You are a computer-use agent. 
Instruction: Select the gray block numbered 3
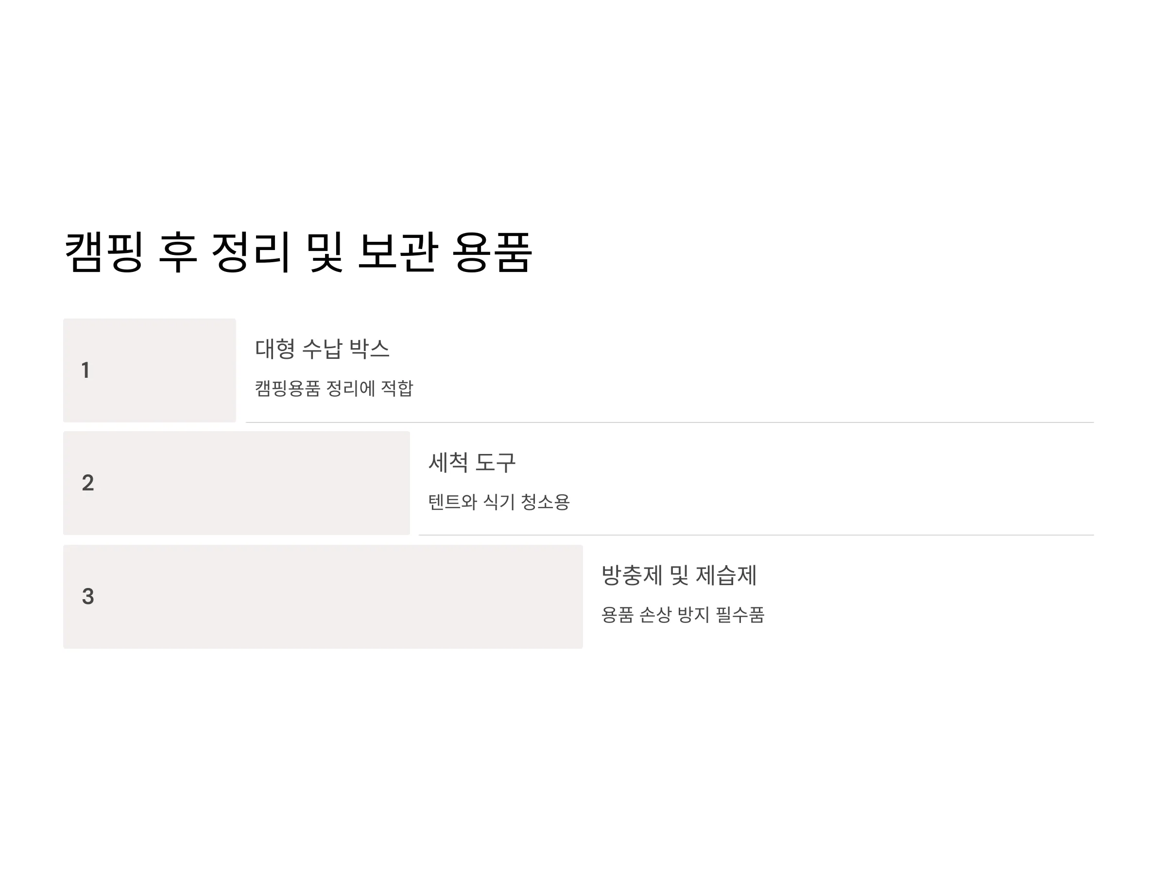click(323, 596)
